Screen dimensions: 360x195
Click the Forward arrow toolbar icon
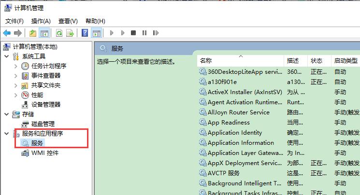(x=18, y=33)
